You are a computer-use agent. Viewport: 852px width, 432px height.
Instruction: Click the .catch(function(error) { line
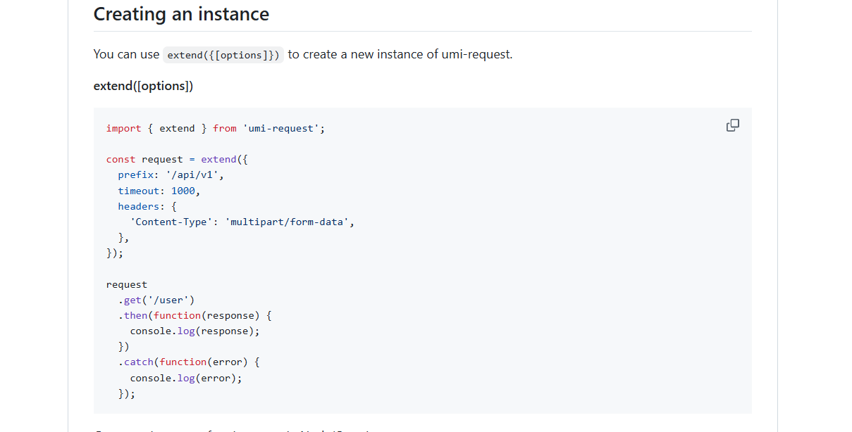tap(189, 362)
